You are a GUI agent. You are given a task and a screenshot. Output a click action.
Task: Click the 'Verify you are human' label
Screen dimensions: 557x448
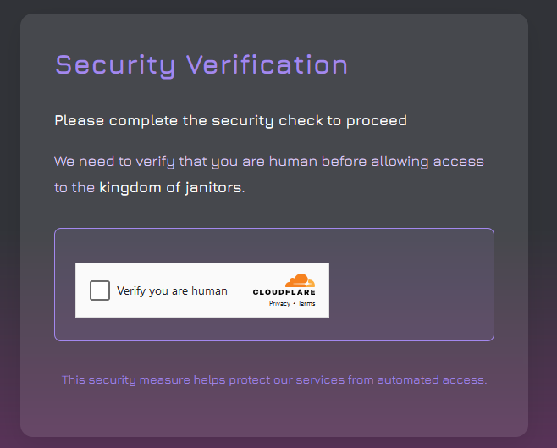click(172, 291)
